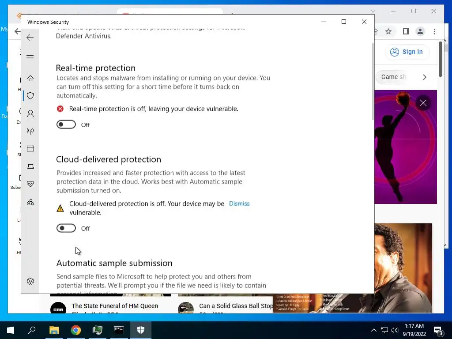This screenshot has height=339, width=452.
Task: Open Chrome tab search dropdown arrow
Action: [x=373, y=11]
